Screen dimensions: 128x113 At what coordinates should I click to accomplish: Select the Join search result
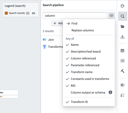click(x=51, y=40)
